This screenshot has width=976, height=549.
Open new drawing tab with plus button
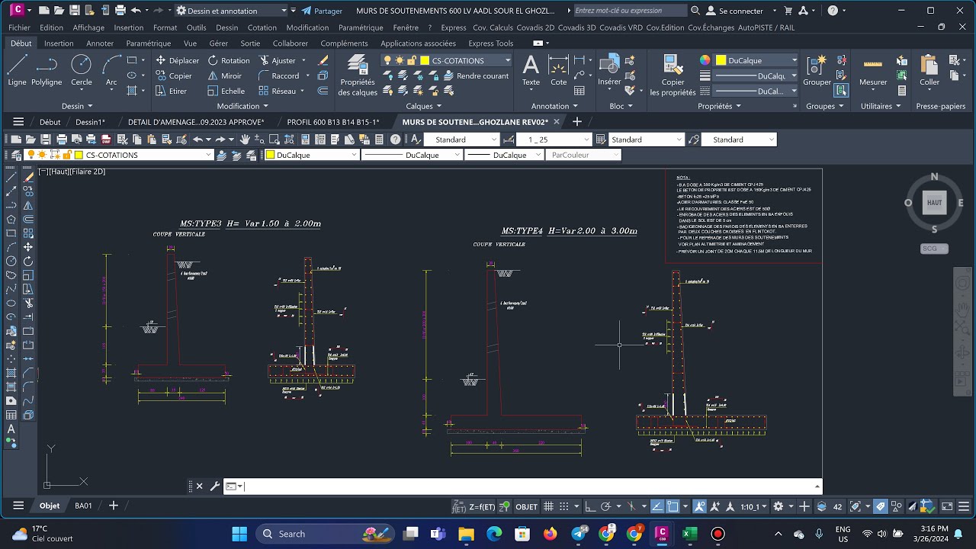577,122
